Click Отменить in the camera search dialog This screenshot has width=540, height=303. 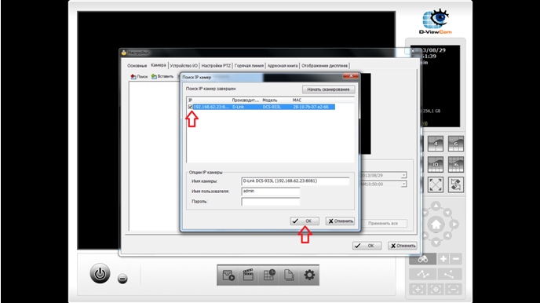(340, 221)
